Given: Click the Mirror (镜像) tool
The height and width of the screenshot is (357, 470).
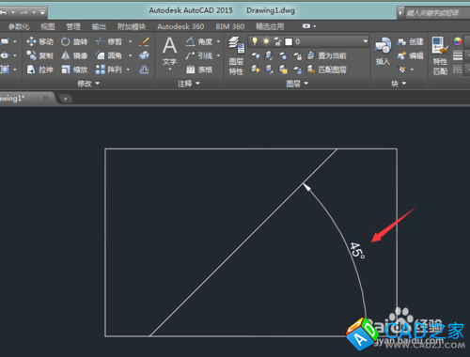Looking at the screenshot, I should [74, 55].
